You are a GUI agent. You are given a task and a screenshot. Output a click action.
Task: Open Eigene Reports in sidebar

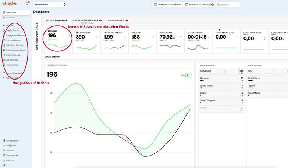13,55
